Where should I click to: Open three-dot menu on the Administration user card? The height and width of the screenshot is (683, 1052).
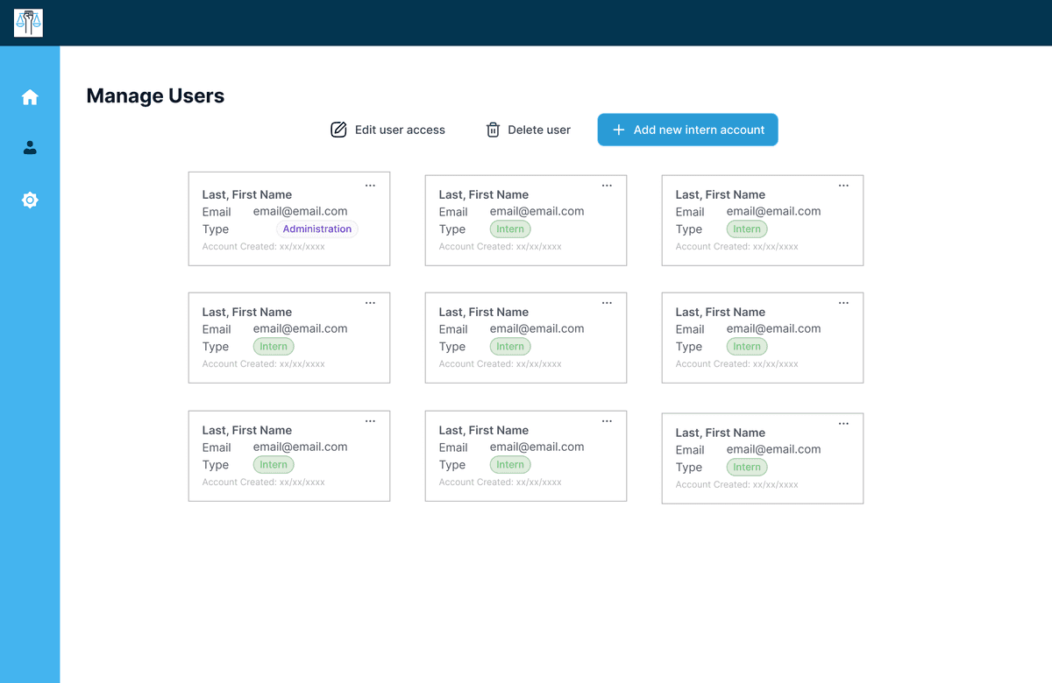coord(370,186)
